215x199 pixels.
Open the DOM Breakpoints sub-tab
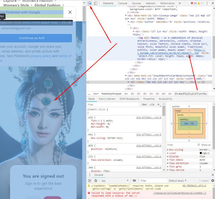click(x=129, y=99)
